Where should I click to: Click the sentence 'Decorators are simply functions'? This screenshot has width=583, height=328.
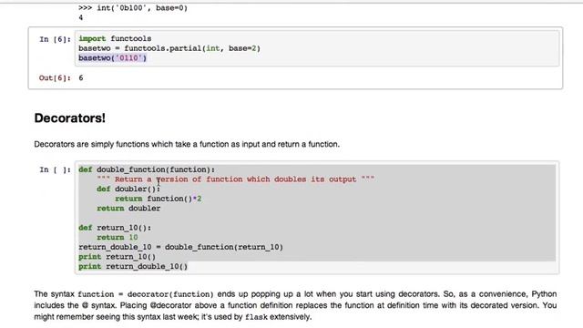tap(187, 144)
